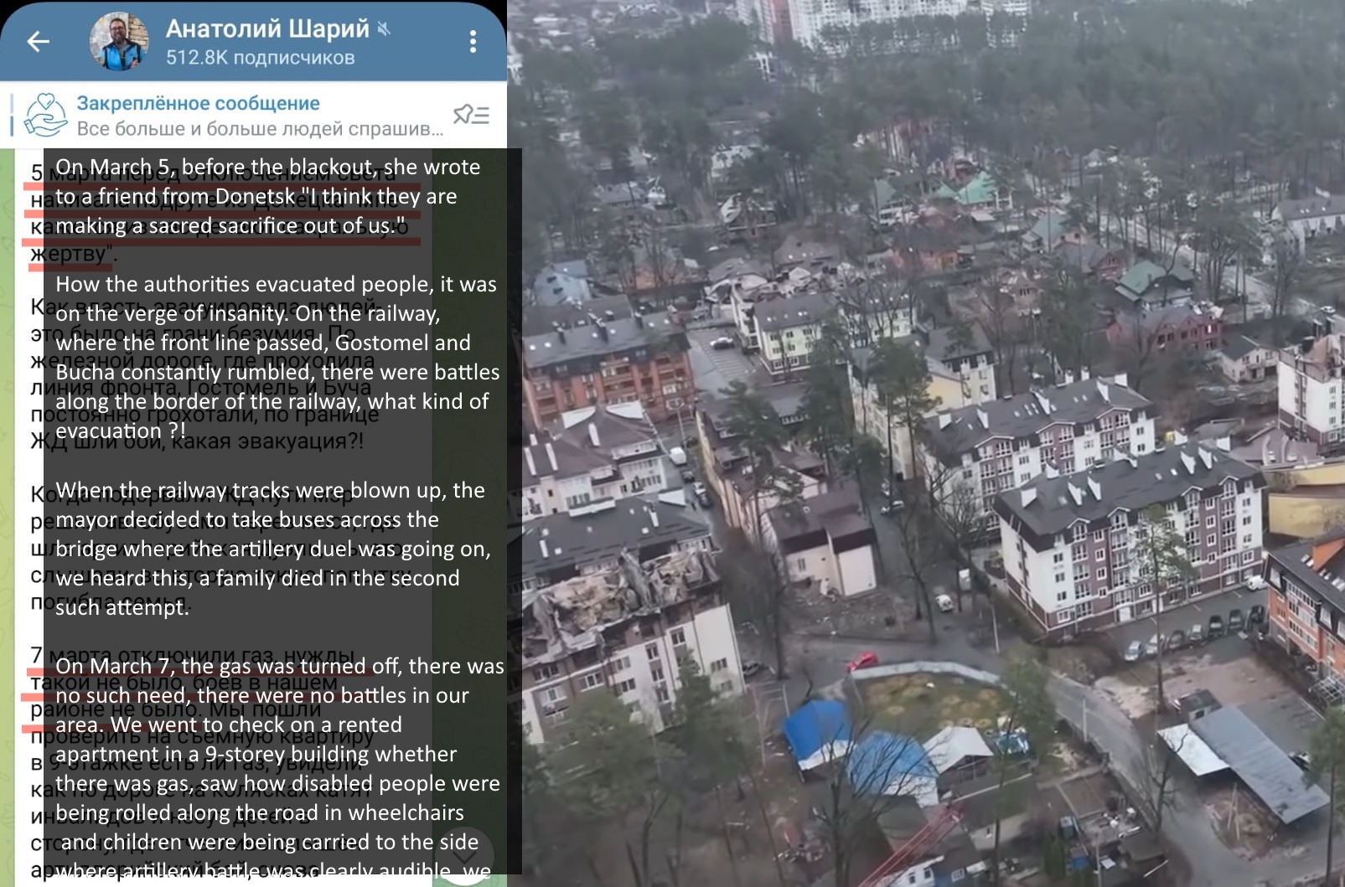Show the pinned messages list icon

point(471,115)
